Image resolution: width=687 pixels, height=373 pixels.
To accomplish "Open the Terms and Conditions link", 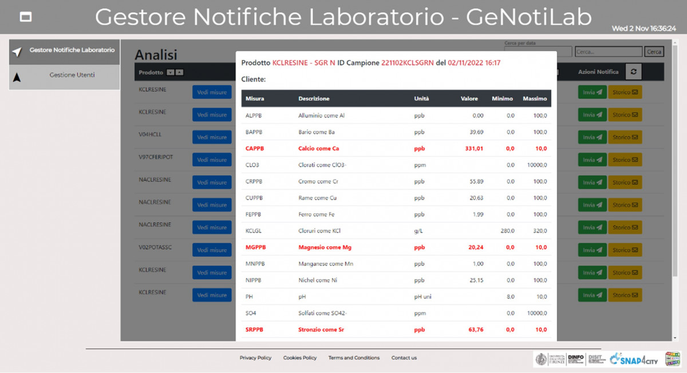I will 354,358.
